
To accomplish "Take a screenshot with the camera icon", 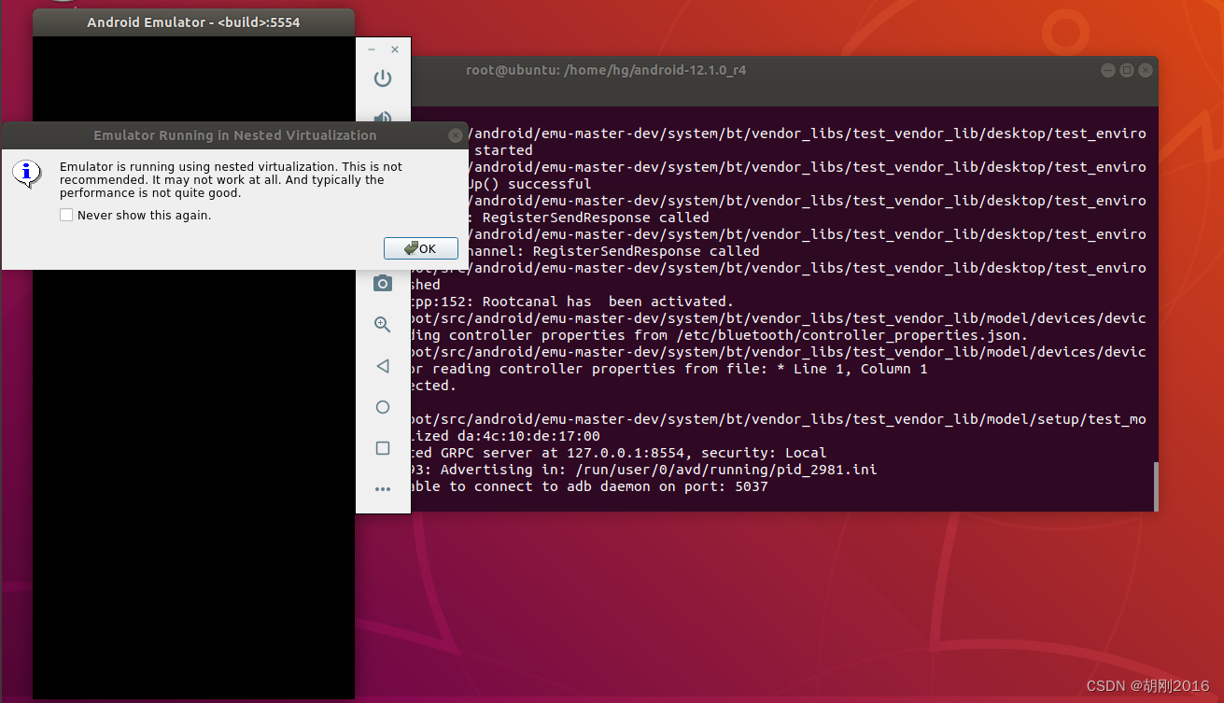I will 383,283.
